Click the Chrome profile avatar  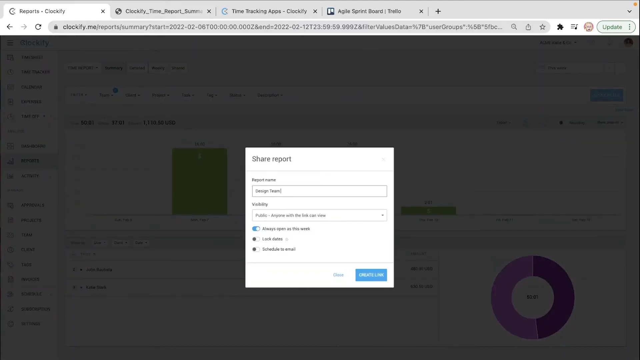588,27
